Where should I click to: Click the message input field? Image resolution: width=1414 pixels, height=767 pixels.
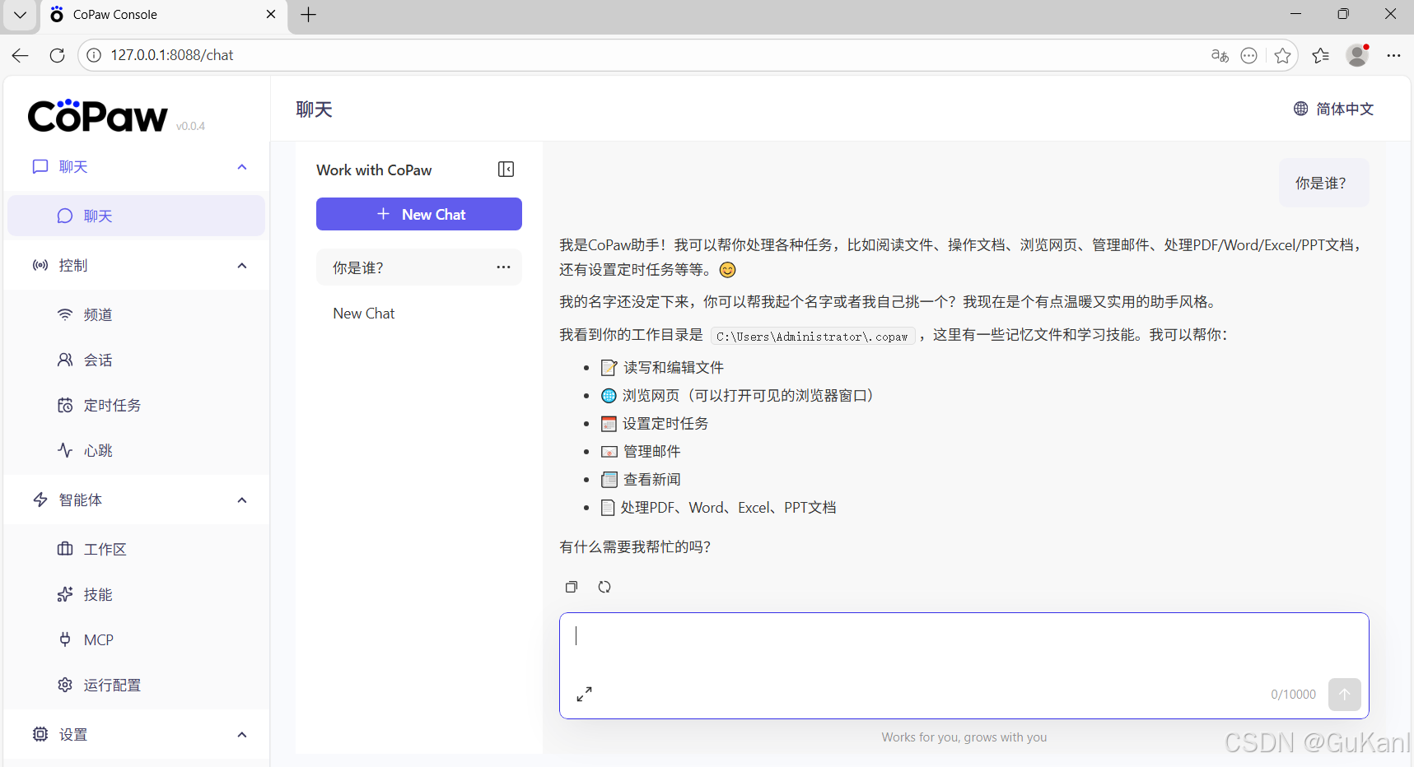[906, 650]
